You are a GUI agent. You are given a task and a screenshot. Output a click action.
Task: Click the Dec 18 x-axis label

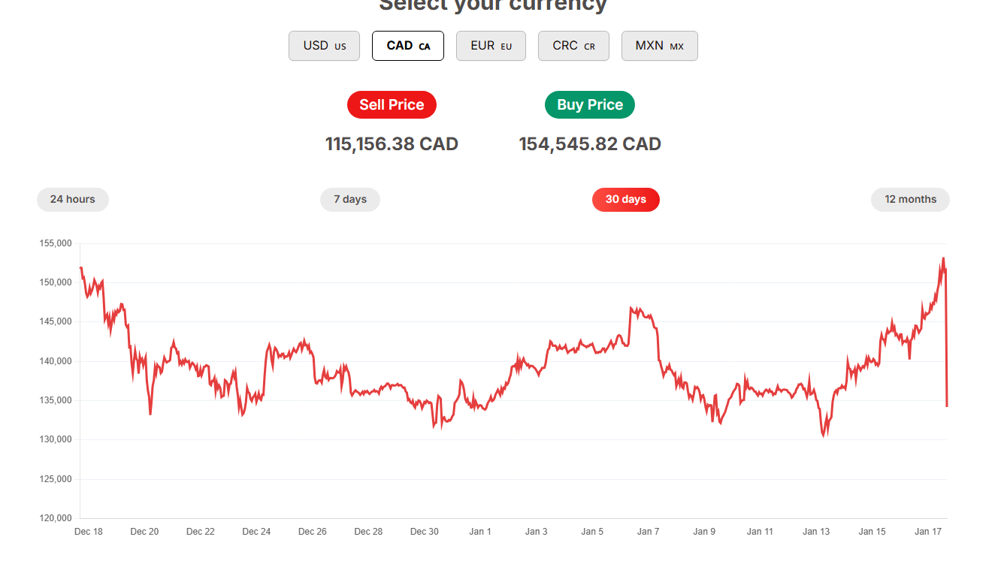coord(89,532)
